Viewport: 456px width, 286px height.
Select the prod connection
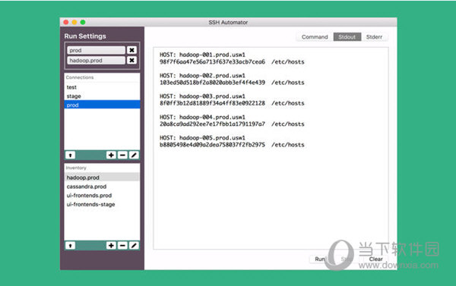pyautogui.click(x=102, y=105)
